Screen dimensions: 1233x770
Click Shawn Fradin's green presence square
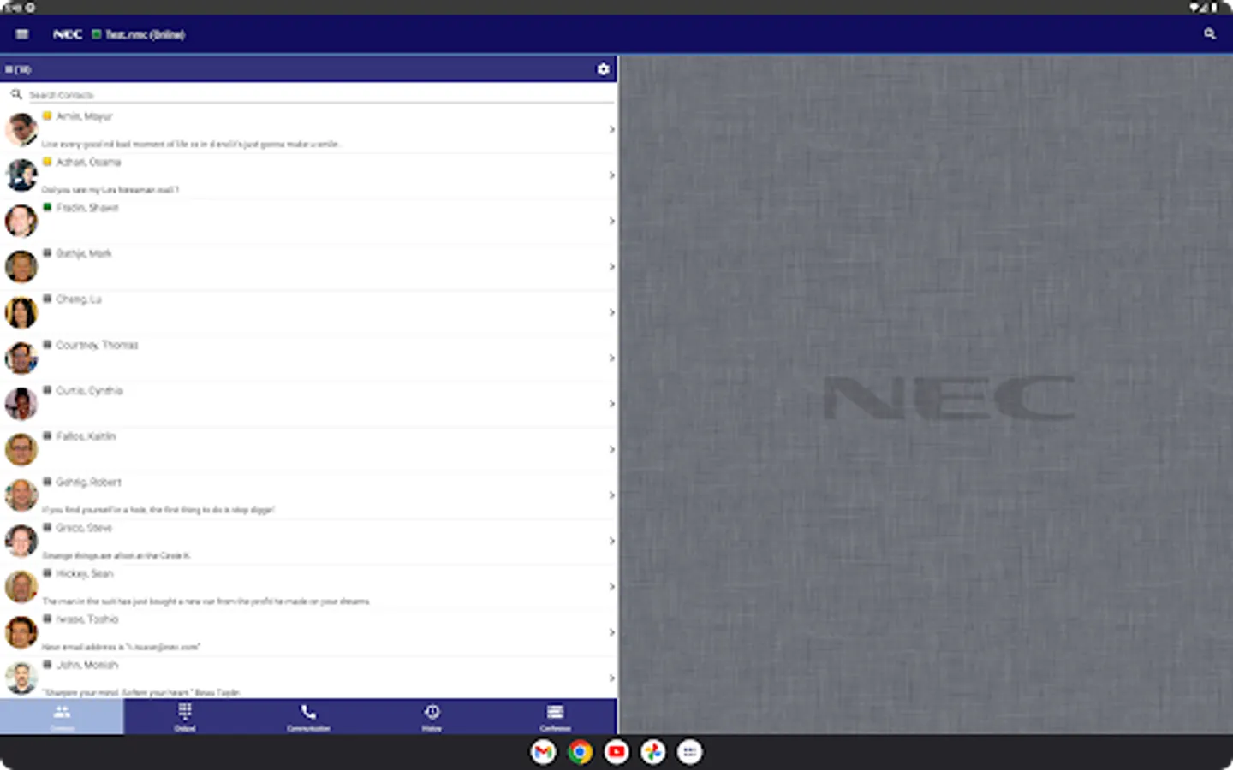point(47,207)
